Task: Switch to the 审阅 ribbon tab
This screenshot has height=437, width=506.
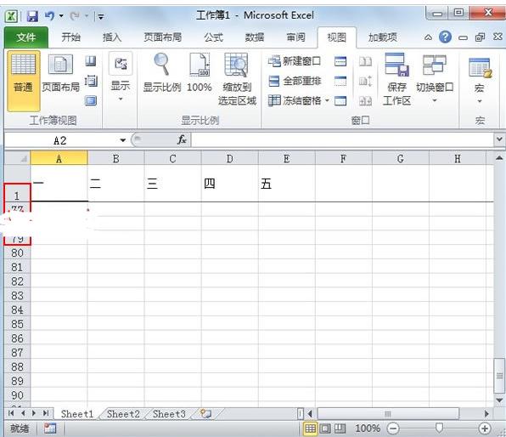Action: (295, 37)
